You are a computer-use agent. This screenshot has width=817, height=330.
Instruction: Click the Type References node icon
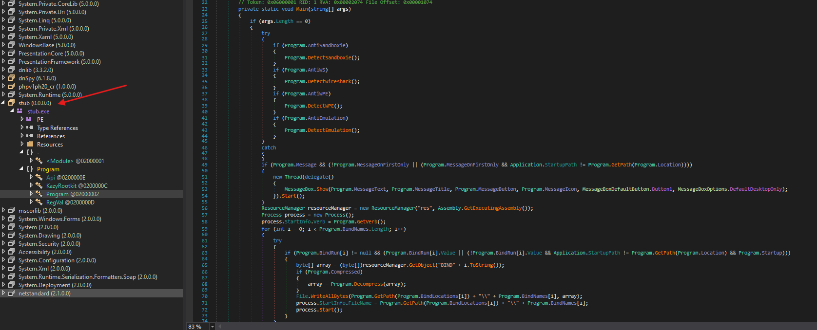point(30,128)
